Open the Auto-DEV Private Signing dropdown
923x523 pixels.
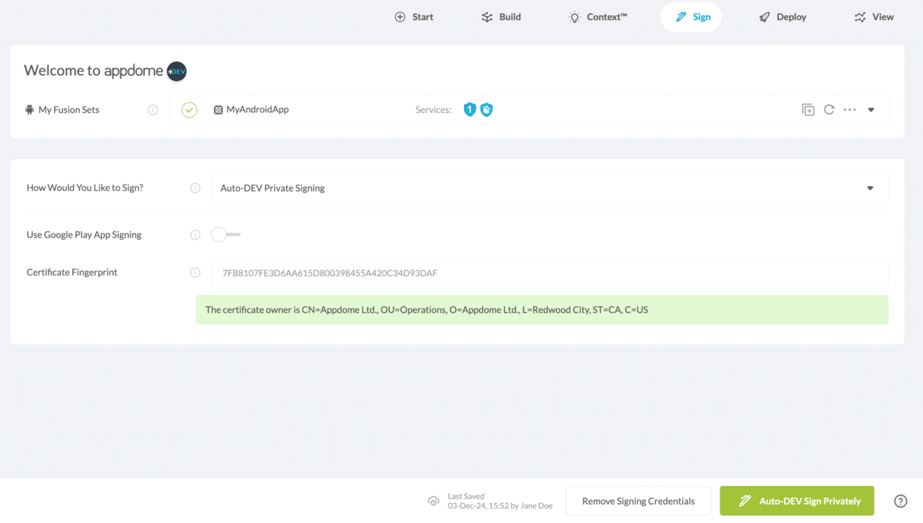click(x=549, y=188)
